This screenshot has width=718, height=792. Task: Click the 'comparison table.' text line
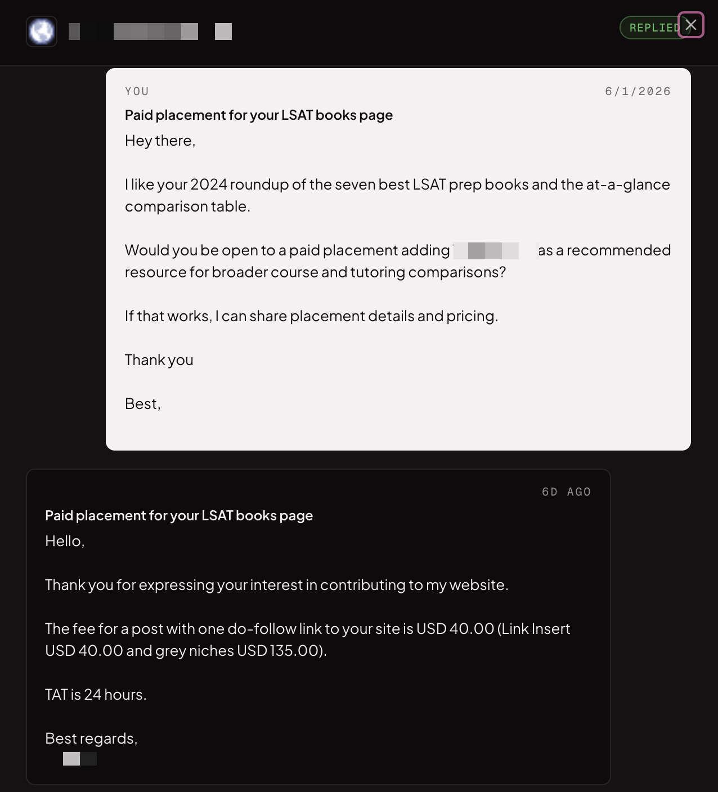point(187,206)
